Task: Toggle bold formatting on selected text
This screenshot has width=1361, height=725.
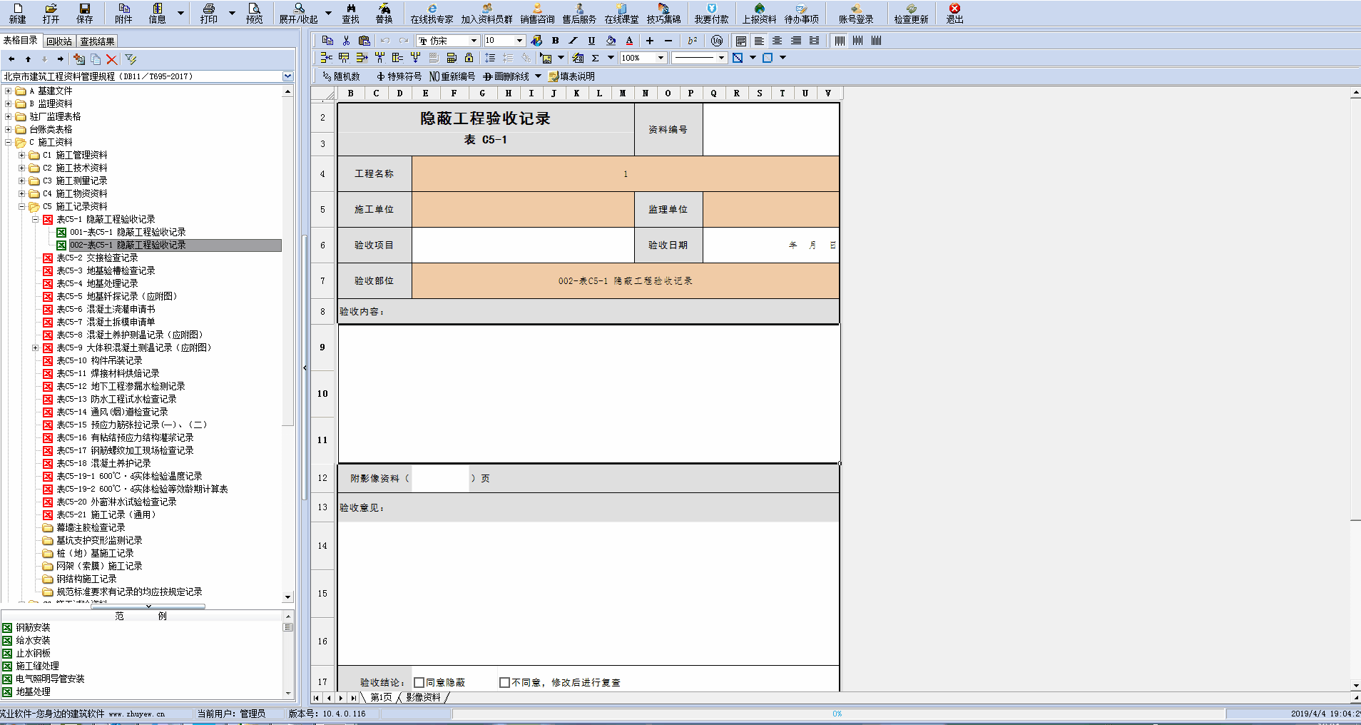Action: [555, 41]
